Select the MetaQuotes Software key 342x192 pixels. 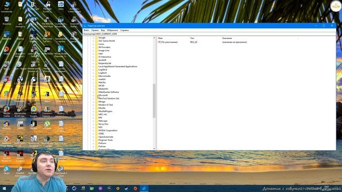[108, 92]
